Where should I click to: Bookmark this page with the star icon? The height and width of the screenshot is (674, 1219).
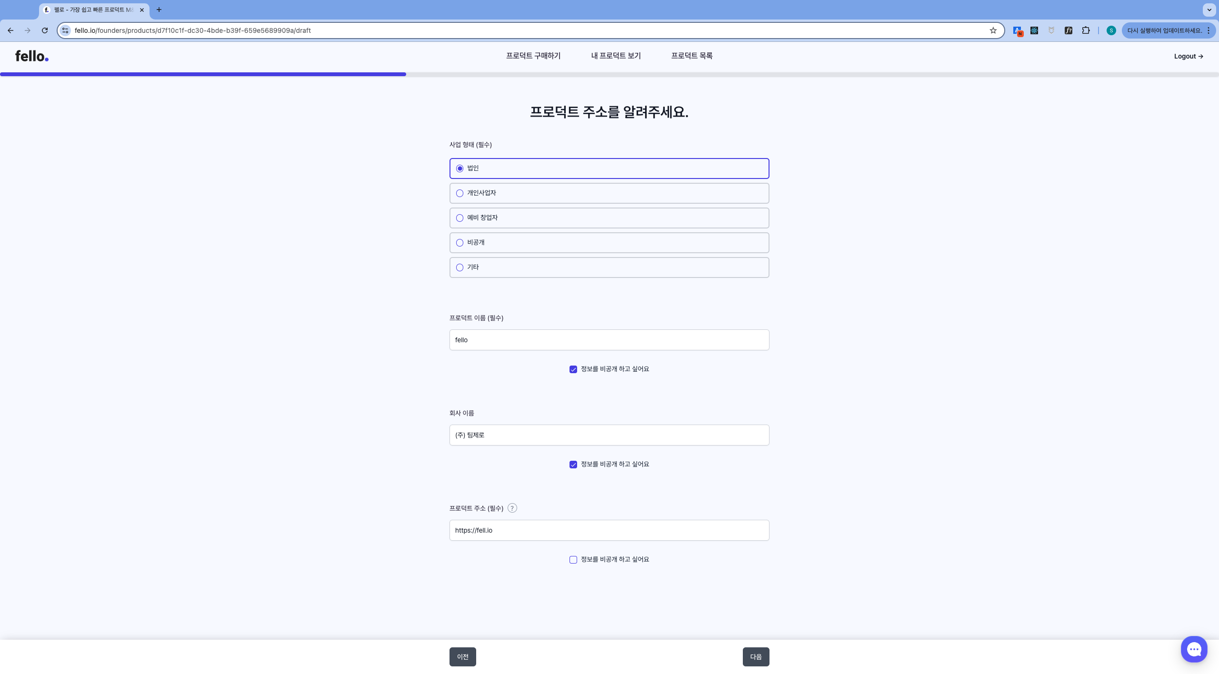(993, 30)
